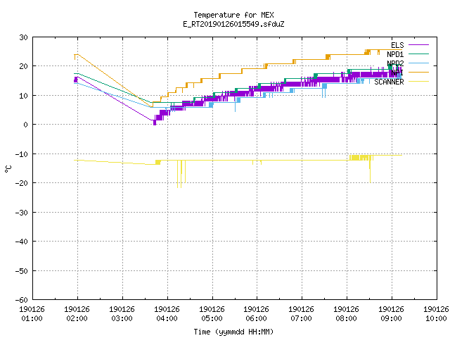Click the x-axis label 190126 05:00
This screenshot has width=450, height=338.
[212, 313]
